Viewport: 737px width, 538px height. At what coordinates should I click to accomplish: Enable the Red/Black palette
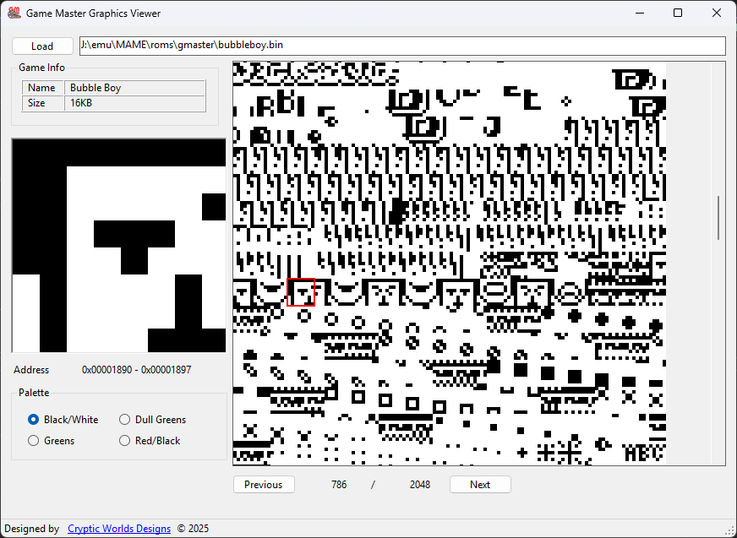point(125,441)
